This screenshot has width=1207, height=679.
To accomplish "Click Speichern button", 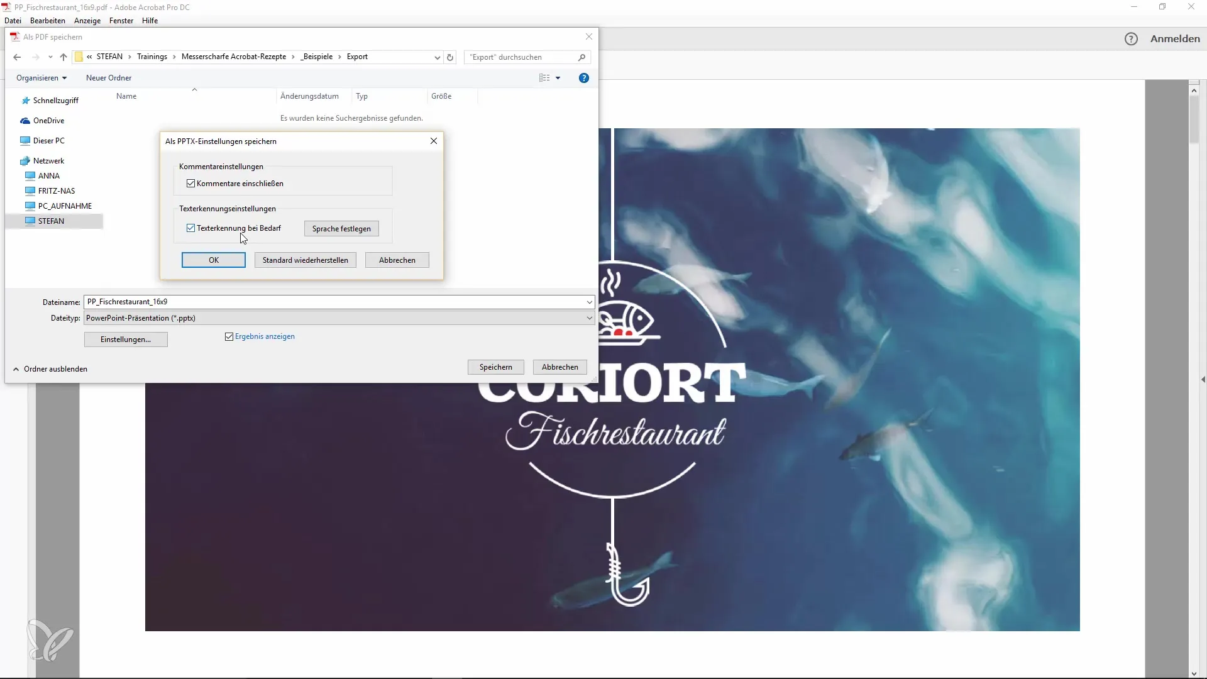I will (496, 367).
